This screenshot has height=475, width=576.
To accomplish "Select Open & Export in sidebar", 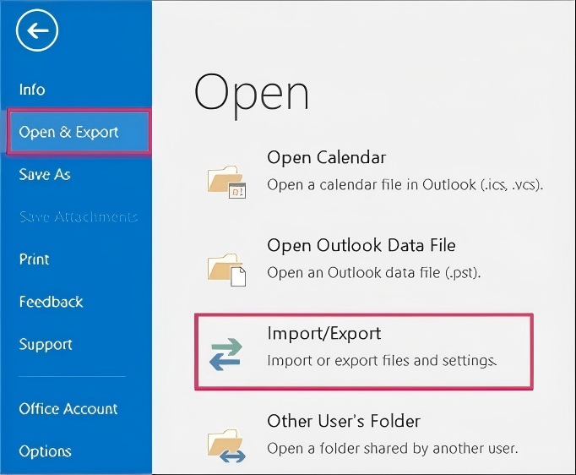I will pos(69,132).
